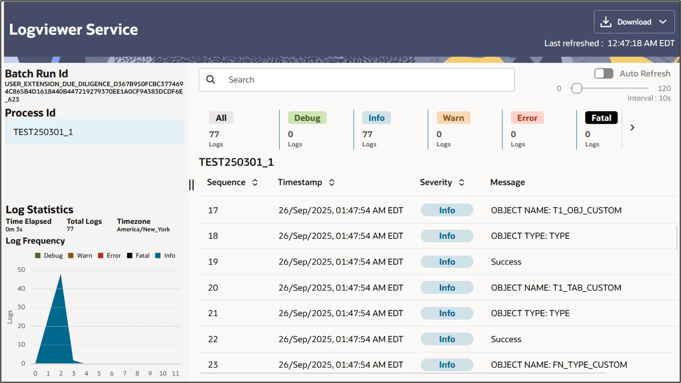681x383 pixels.
Task: Switch to the Error severity filter
Action: (527, 117)
